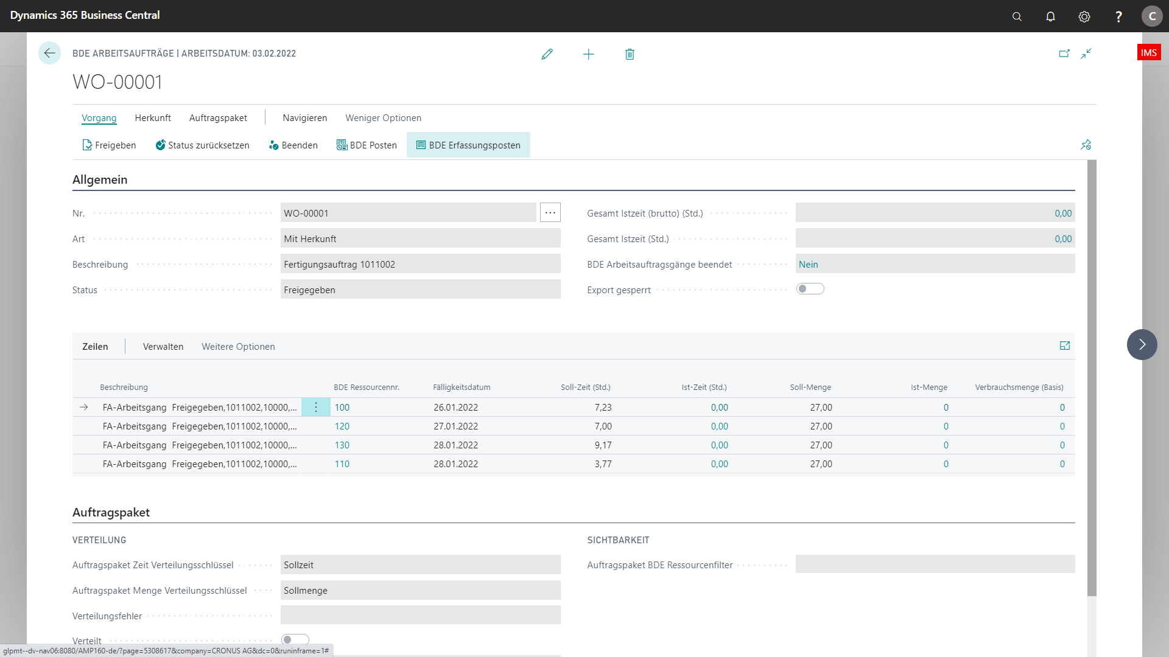Click the red IMS badge
Screen dimensions: 1169x657
point(1149,52)
